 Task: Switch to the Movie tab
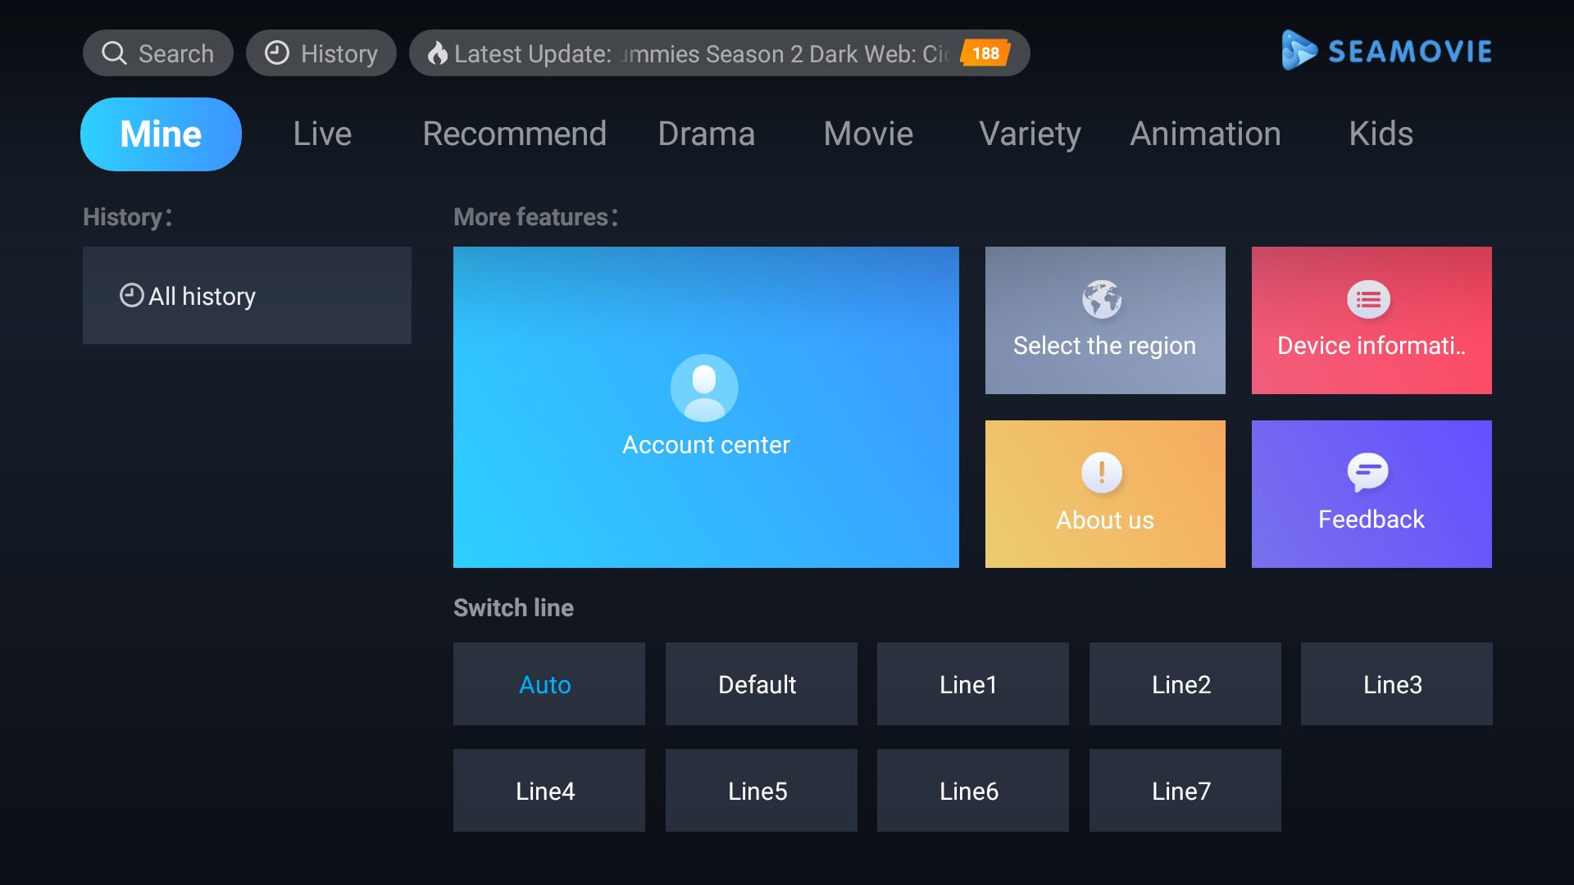coord(868,134)
